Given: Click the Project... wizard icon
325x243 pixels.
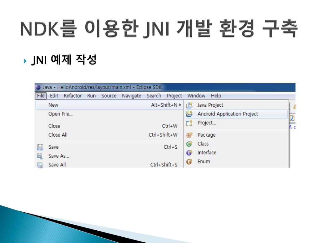Looking at the screenshot, I should [x=189, y=123].
